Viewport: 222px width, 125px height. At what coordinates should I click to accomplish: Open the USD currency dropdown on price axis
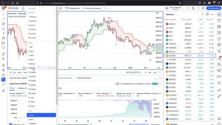point(157,13)
